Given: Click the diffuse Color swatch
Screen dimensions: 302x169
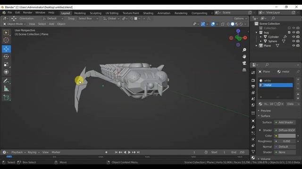Looking at the screenshot, I should tap(287, 136).
